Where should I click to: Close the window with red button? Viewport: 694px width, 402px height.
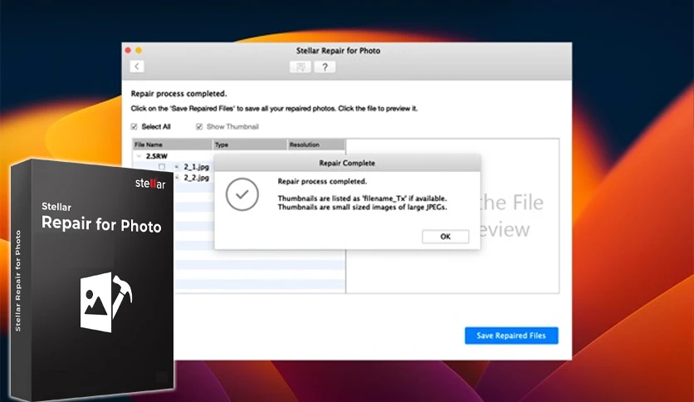click(128, 51)
